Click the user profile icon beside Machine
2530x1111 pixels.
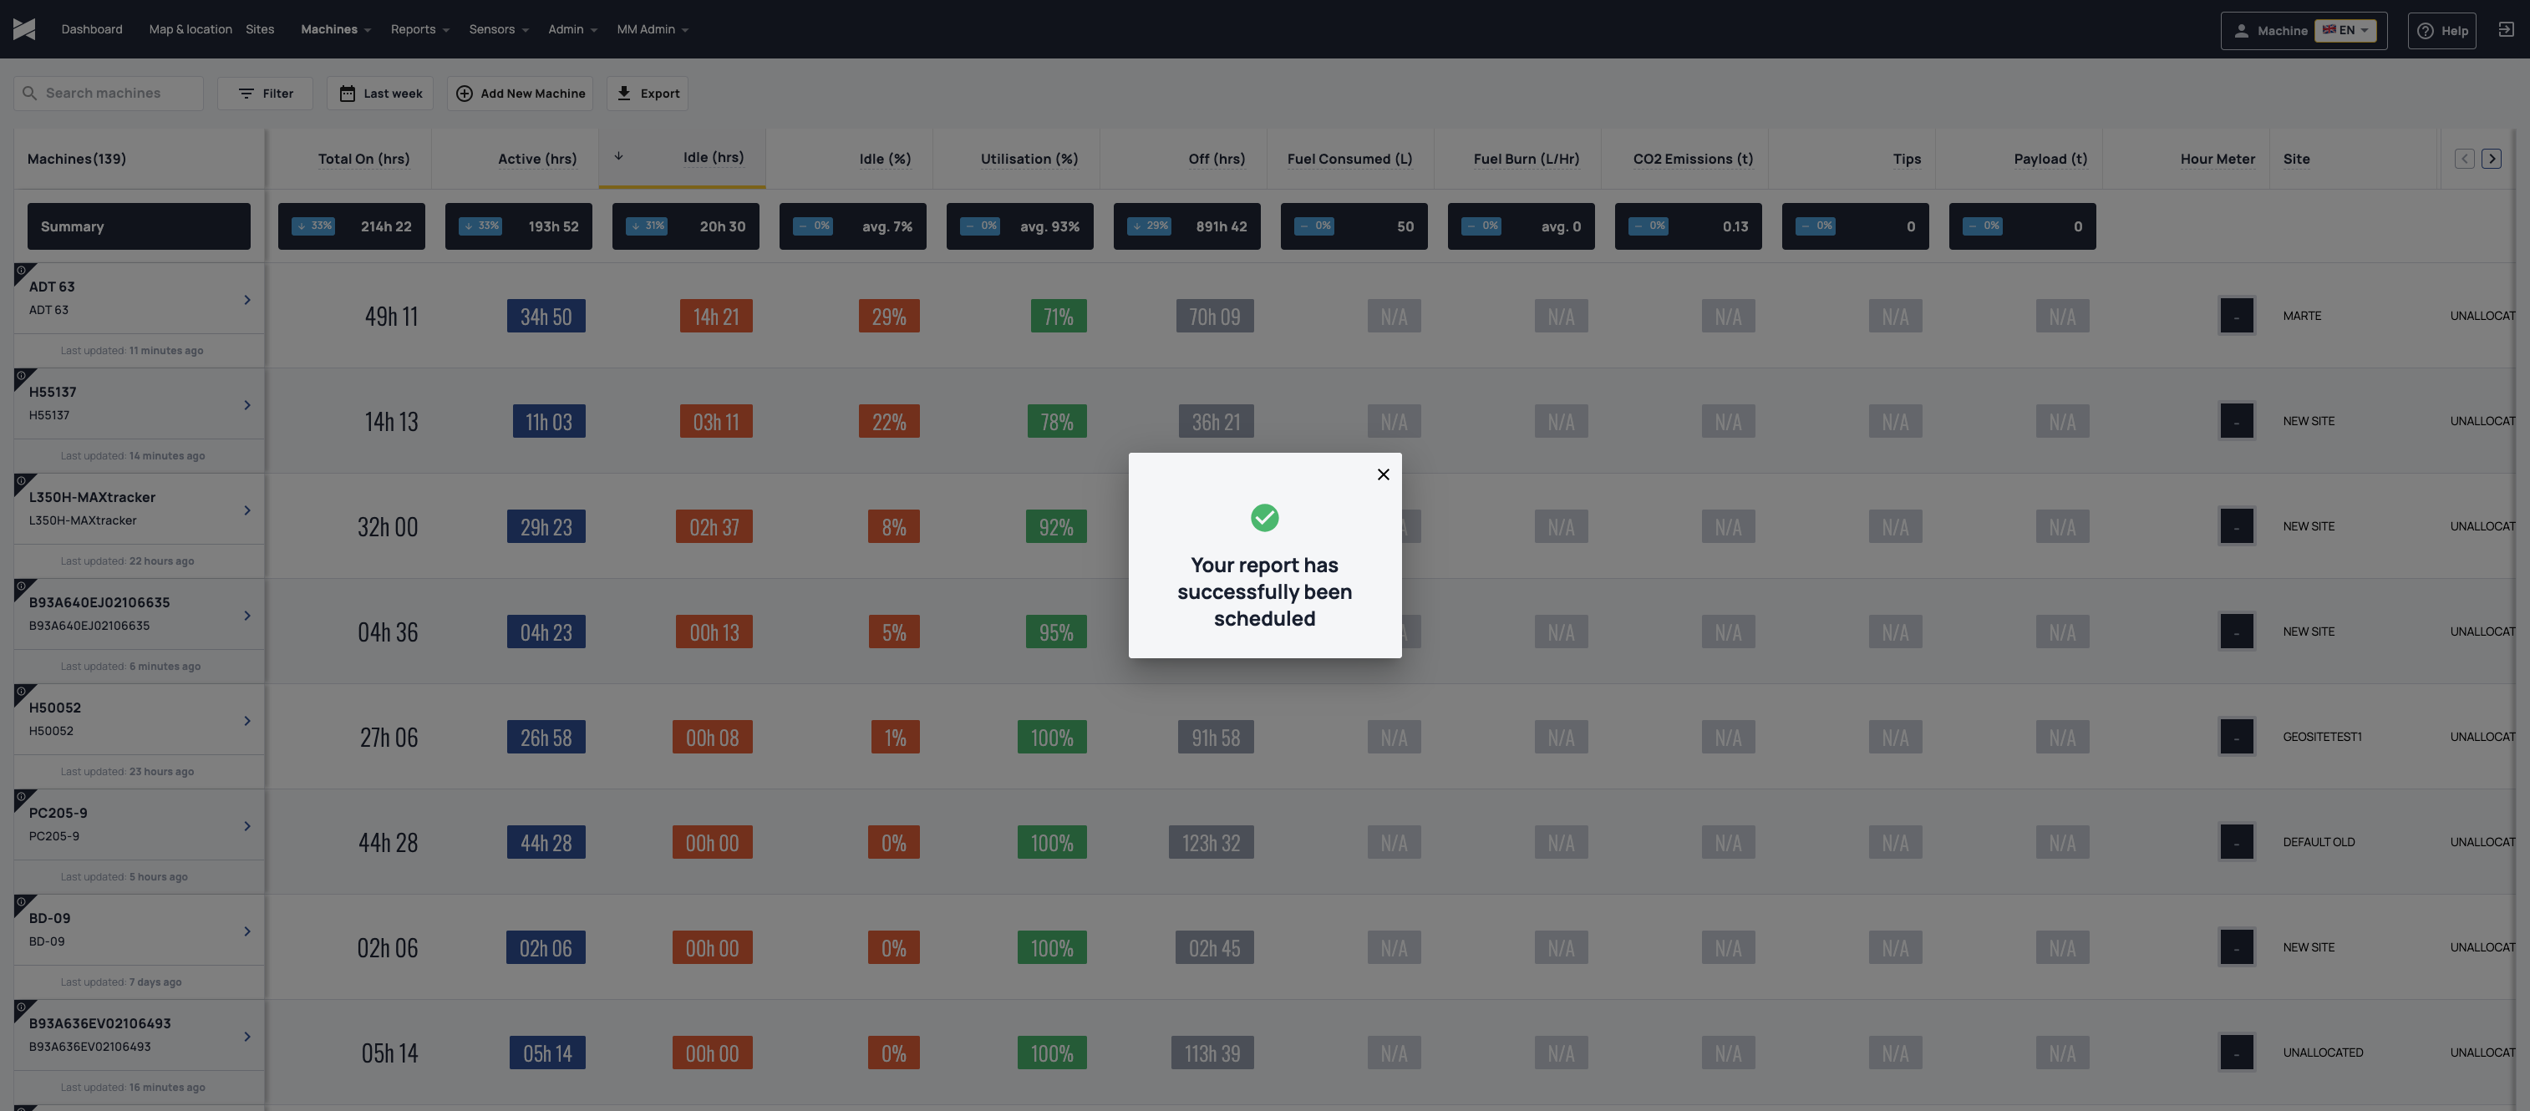(2241, 30)
